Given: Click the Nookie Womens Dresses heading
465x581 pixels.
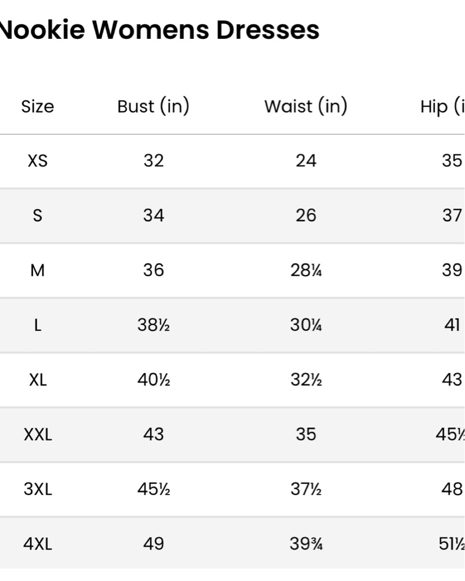Looking at the screenshot, I should (x=159, y=30).
